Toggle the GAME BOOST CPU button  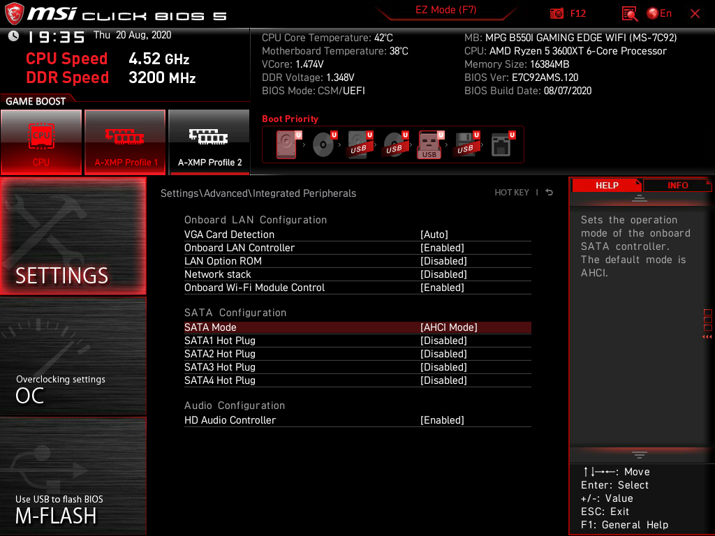pos(41,142)
